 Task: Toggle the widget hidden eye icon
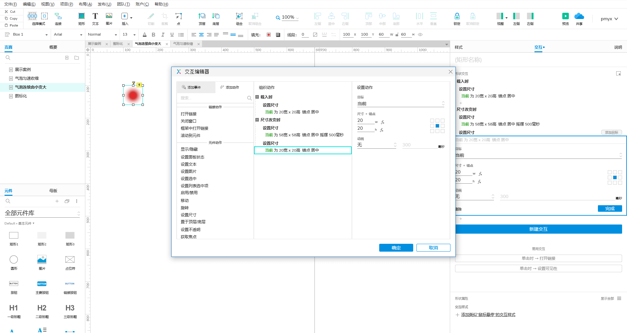[x=420, y=34]
